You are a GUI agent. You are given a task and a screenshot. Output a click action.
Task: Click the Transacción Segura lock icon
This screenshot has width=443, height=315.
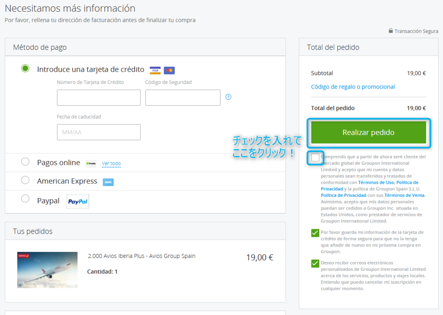point(391,31)
